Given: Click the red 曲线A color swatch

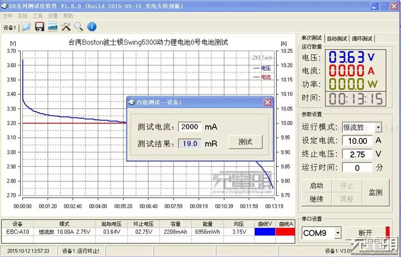Looking at the screenshot, I should point(285,232).
